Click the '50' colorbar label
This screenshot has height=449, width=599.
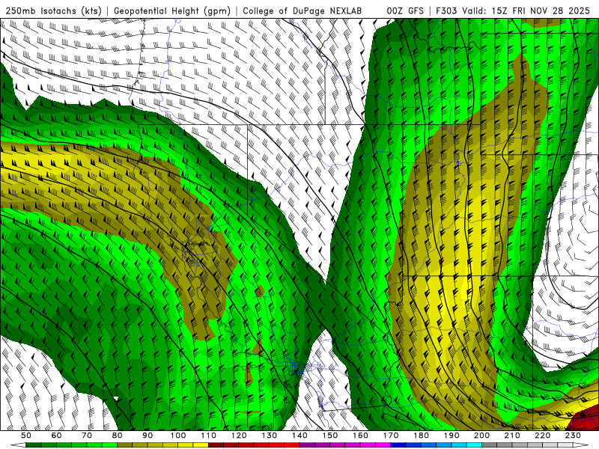(26, 436)
